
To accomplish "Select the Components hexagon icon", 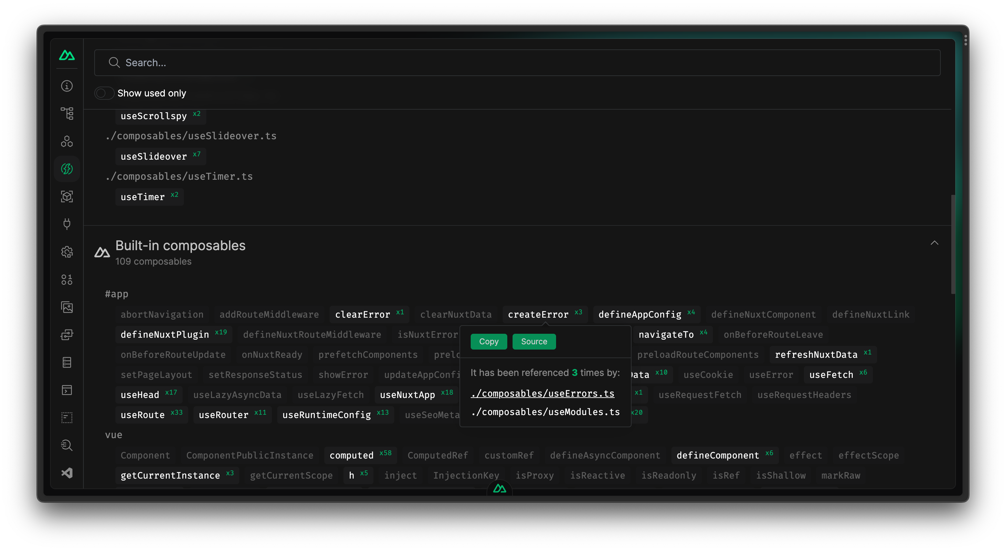I will [67, 141].
